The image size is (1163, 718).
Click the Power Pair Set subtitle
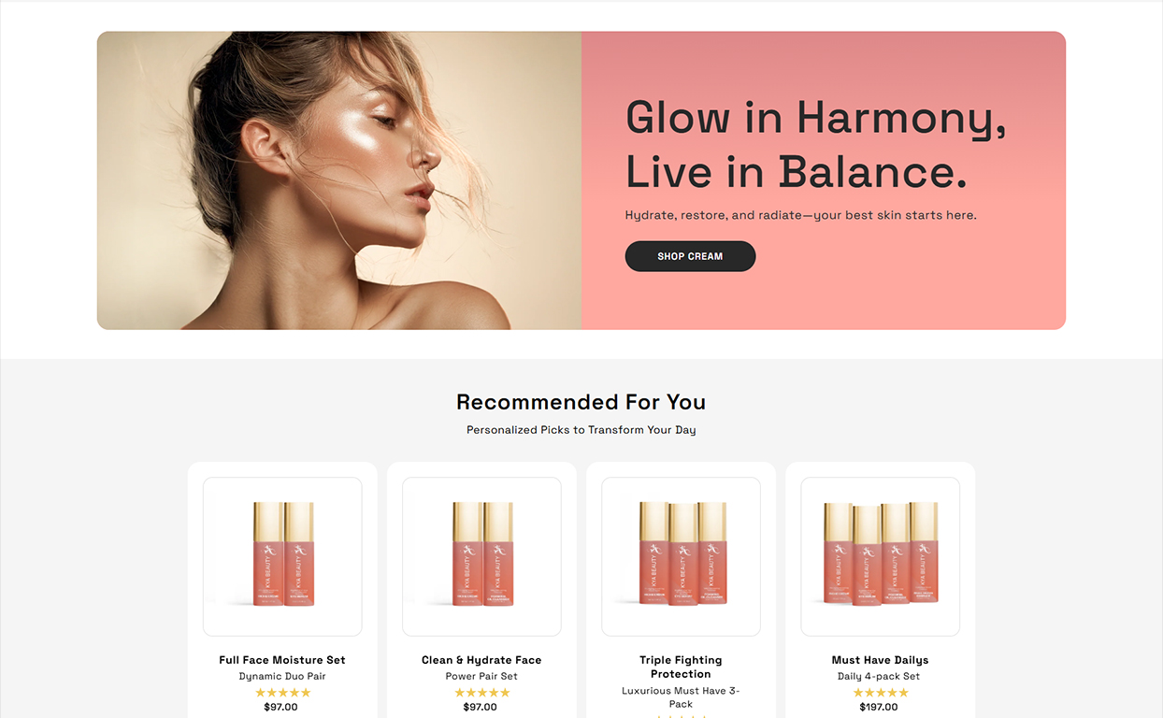click(481, 676)
